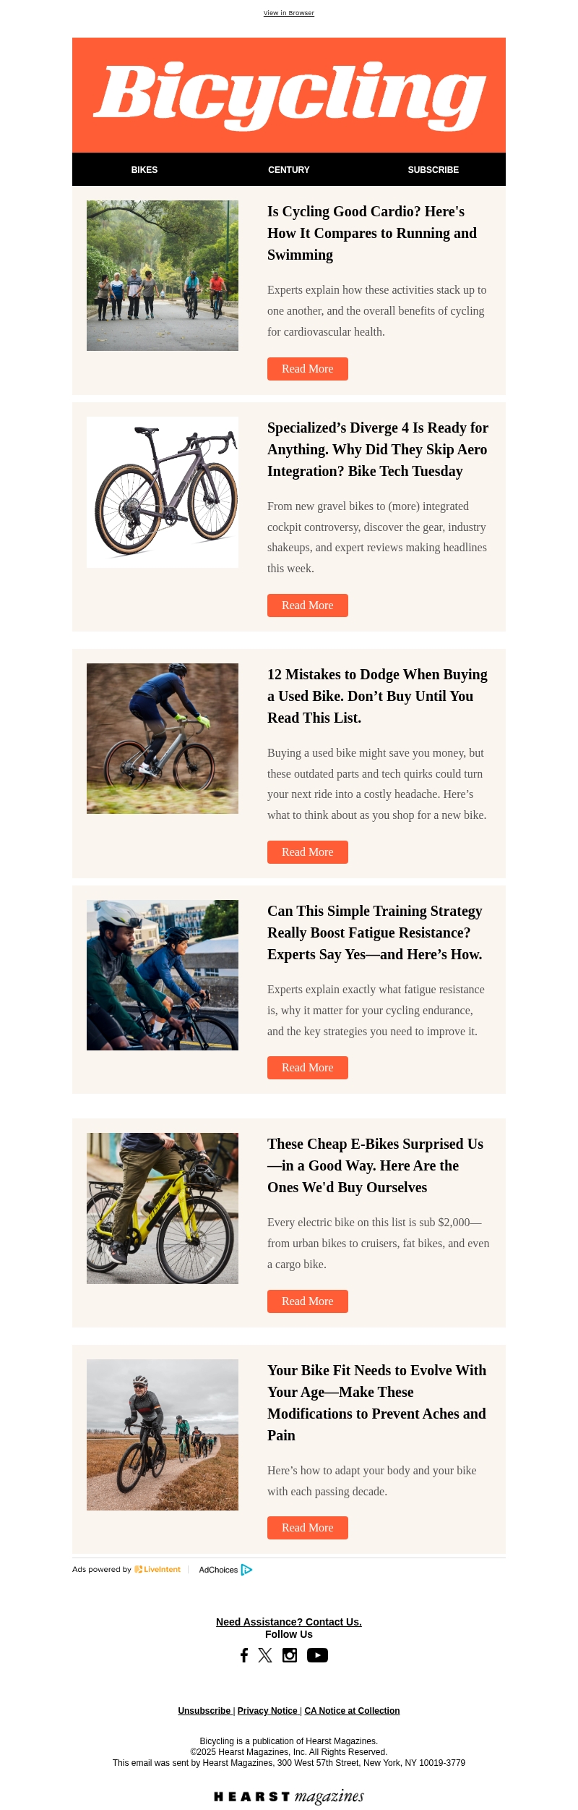Open the CENTURY navigation item
The width and height of the screenshot is (578, 1810).
pyautogui.click(x=289, y=170)
